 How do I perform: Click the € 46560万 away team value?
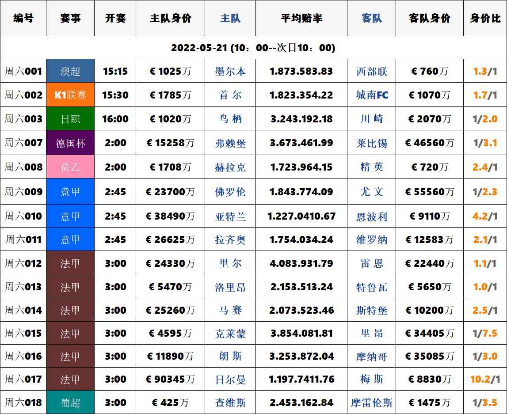429,143
